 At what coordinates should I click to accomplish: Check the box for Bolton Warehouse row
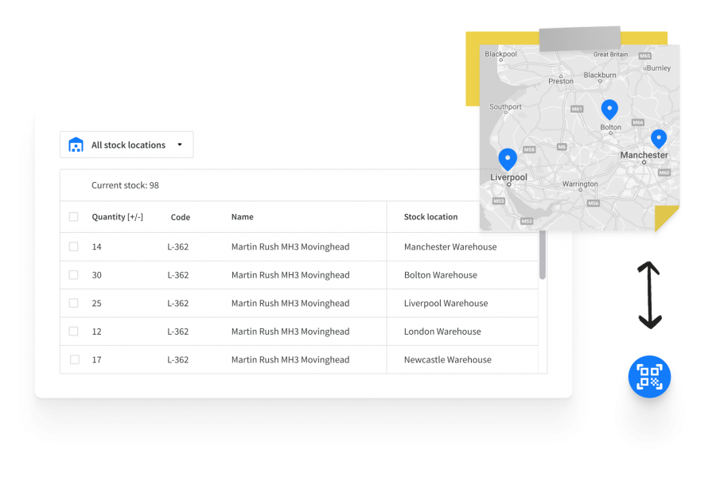(74, 275)
